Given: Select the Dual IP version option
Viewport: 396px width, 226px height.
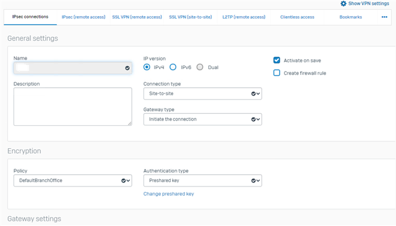Looking at the screenshot, I should tap(200, 67).
